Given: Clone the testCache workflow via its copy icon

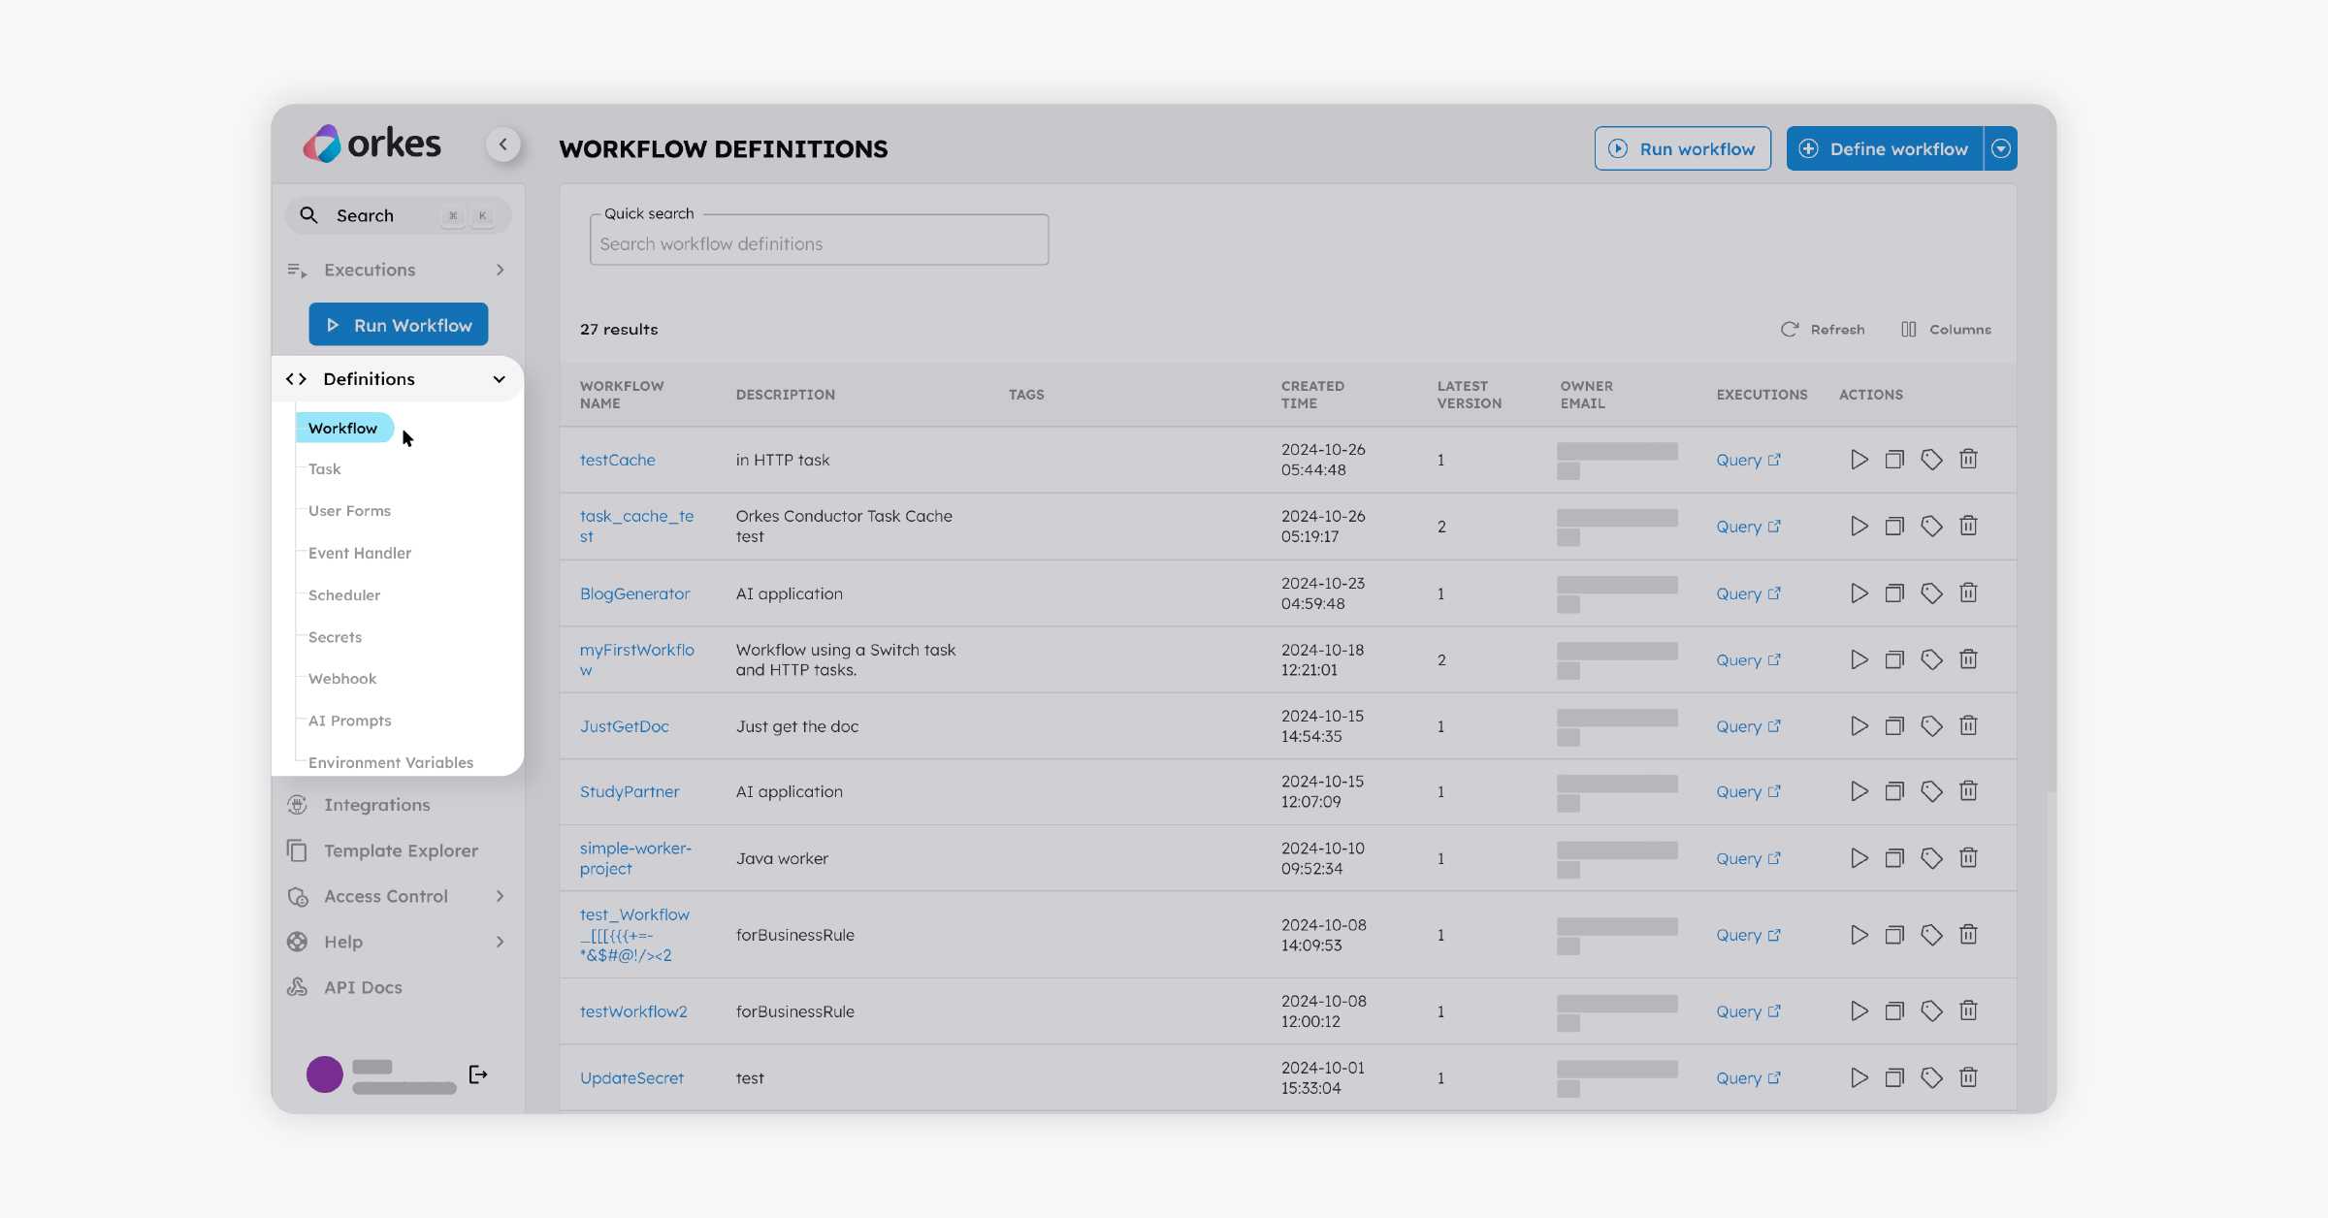Looking at the screenshot, I should click(x=1894, y=460).
